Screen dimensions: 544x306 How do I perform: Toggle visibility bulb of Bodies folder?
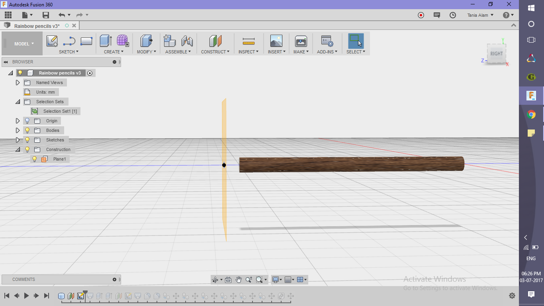[27, 130]
